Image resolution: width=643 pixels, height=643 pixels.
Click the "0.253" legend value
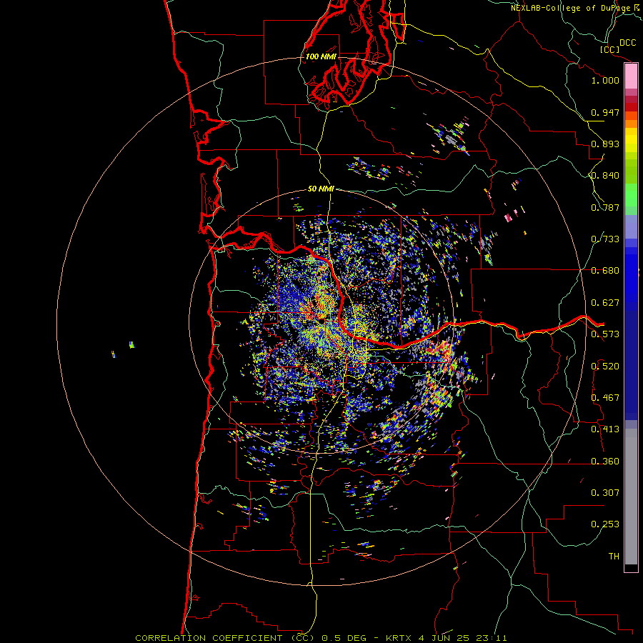(605, 524)
